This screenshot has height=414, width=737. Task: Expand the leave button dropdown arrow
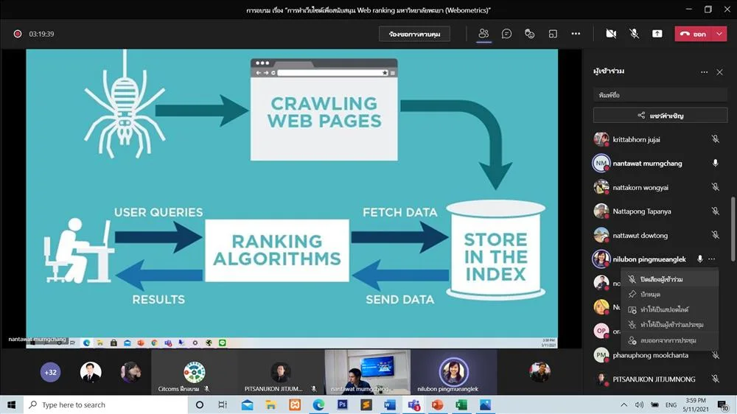click(x=719, y=34)
